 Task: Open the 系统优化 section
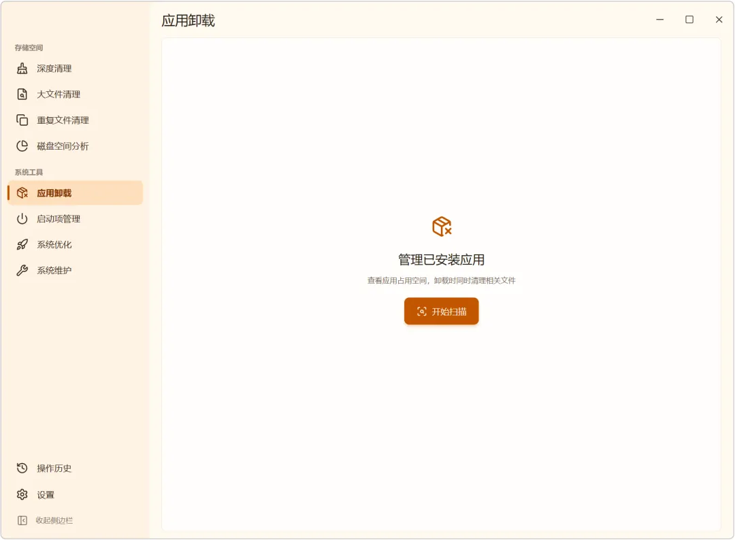click(x=75, y=244)
